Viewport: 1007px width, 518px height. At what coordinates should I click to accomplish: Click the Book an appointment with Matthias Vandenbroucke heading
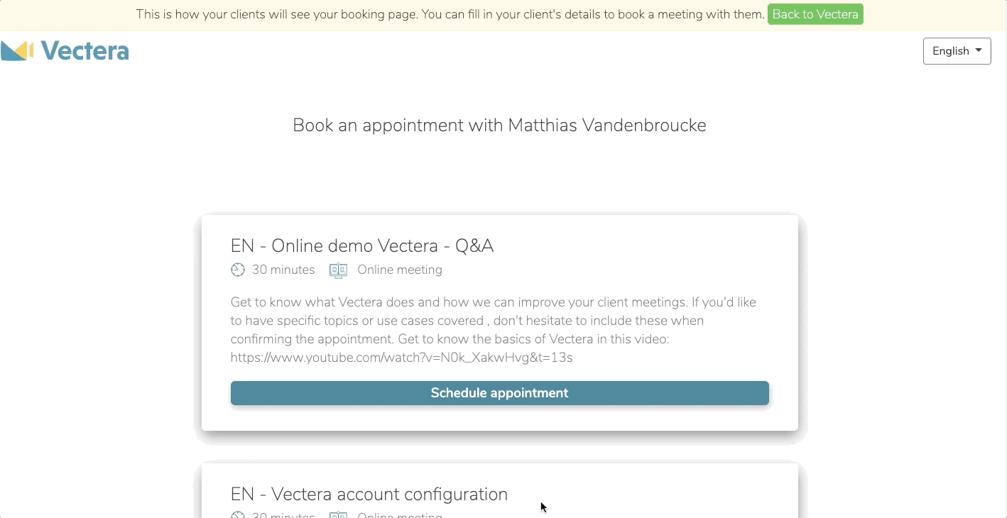tap(500, 126)
